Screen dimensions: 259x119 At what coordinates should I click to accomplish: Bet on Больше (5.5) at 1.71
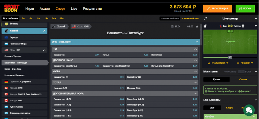tap(88, 88)
